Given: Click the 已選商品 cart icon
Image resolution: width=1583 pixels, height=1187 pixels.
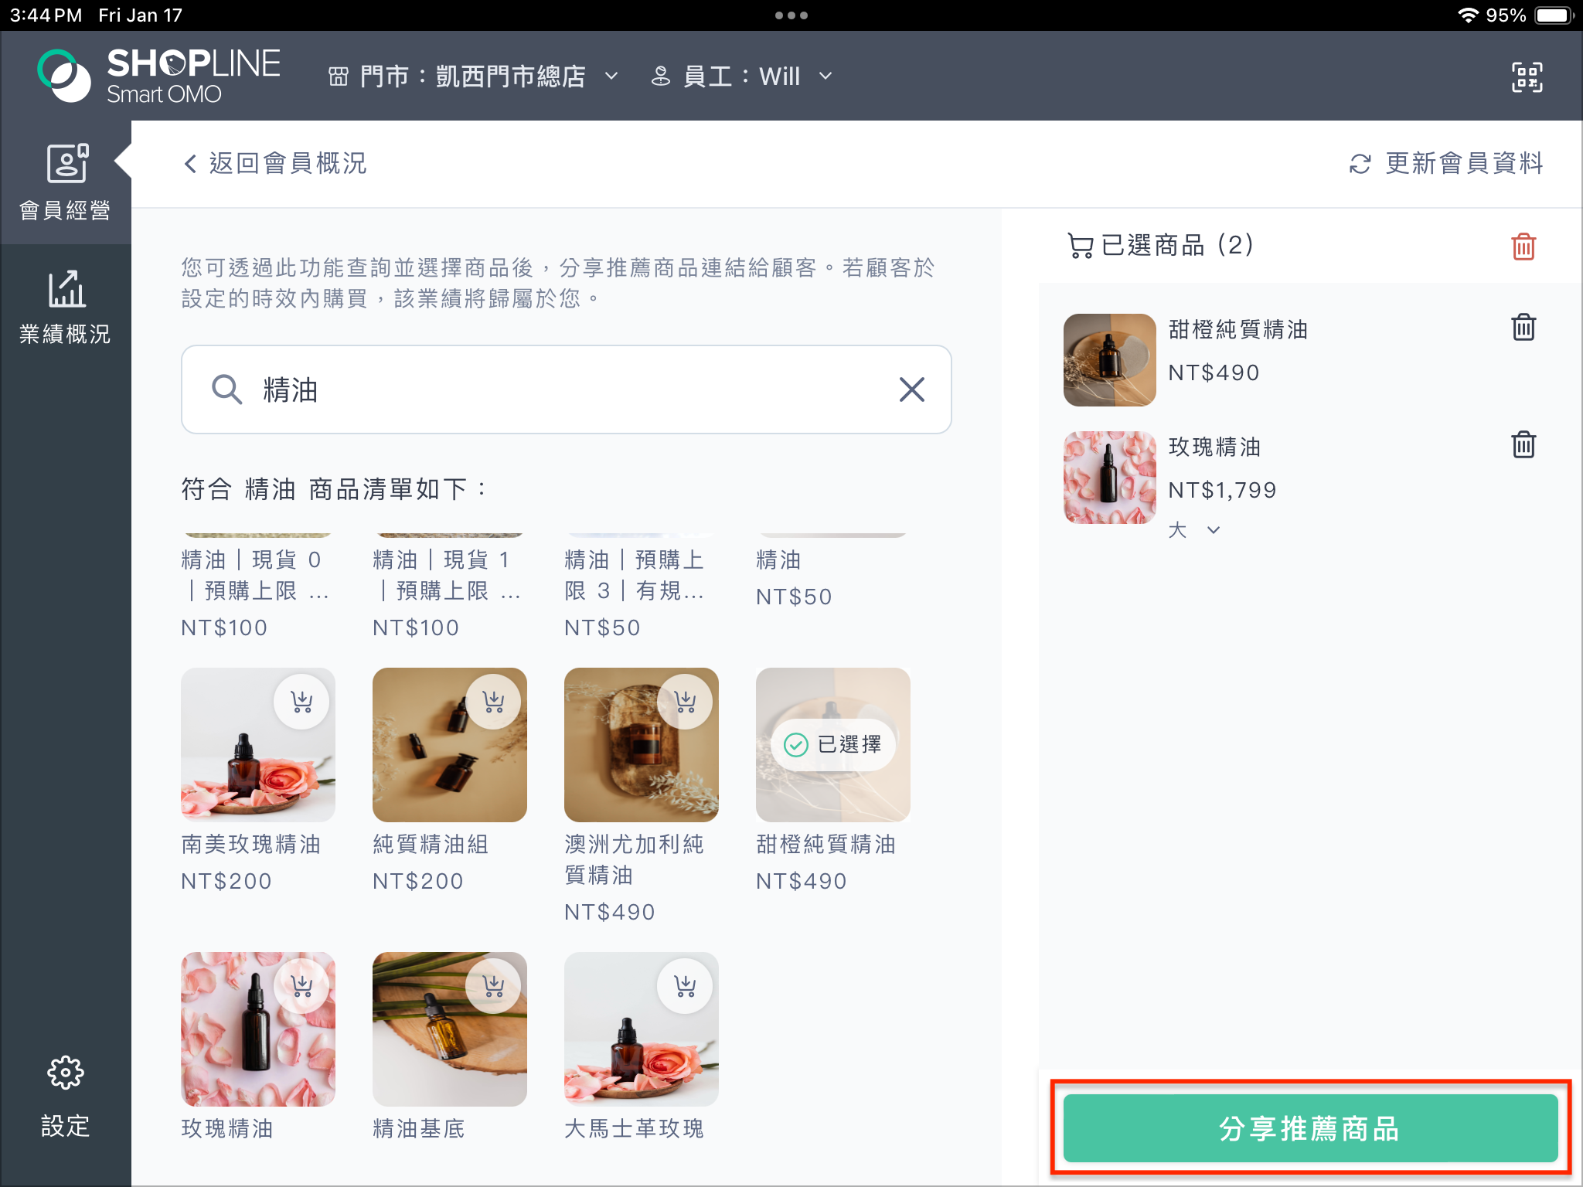Looking at the screenshot, I should click(x=1080, y=246).
